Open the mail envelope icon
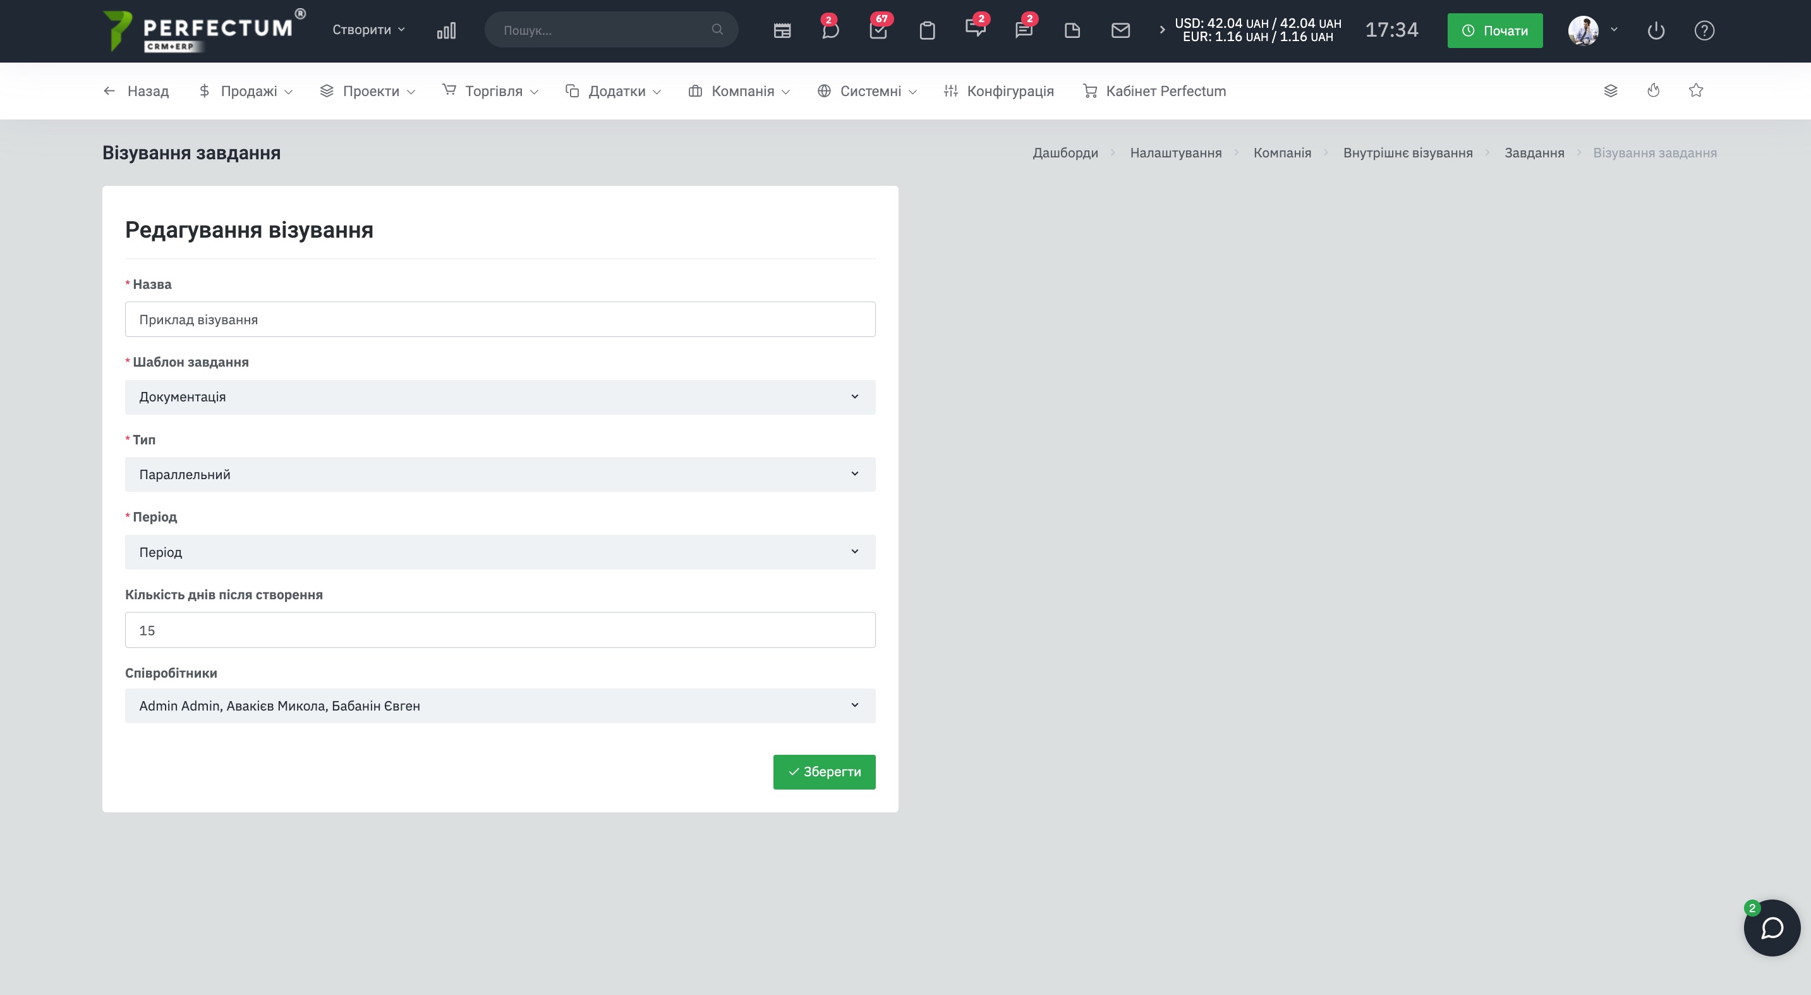 (x=1120, y=30)
